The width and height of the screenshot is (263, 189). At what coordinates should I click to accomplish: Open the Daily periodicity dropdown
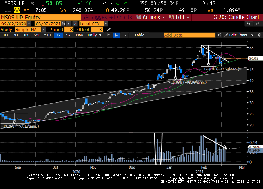(x=95, y=35)
